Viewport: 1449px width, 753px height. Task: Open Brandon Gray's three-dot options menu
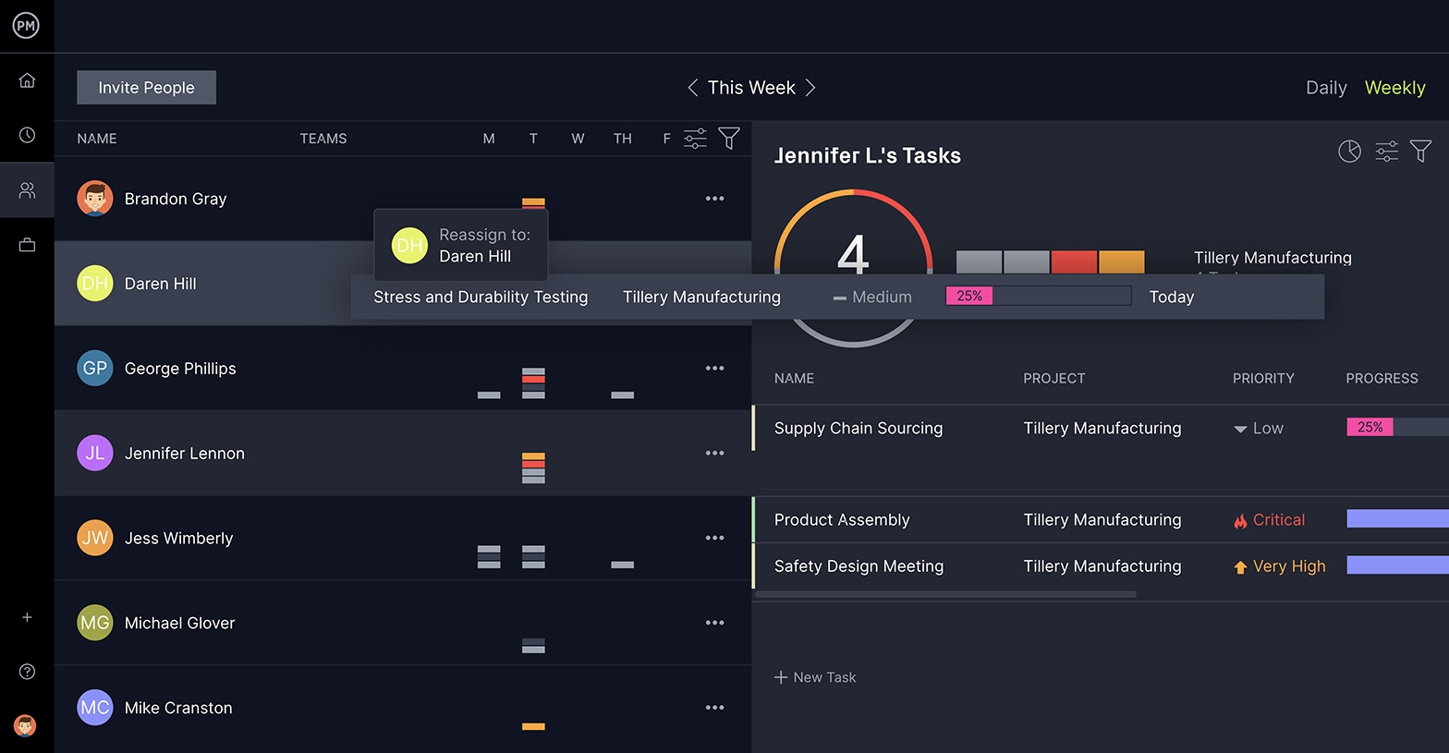714,199
